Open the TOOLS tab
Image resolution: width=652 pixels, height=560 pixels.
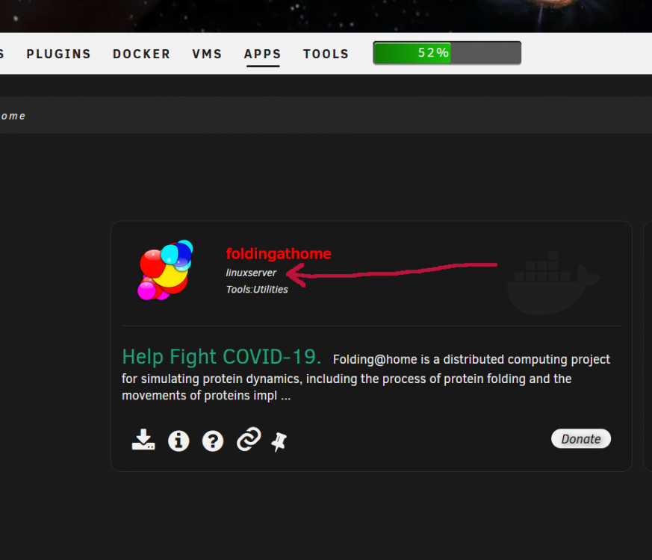pos(326,54)
